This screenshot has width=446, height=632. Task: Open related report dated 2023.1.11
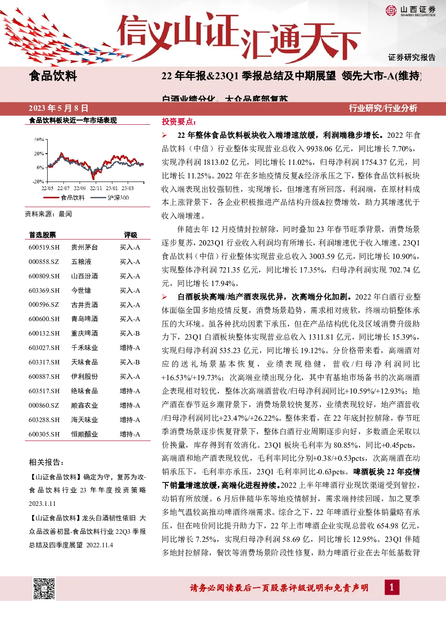click(87, 490)
